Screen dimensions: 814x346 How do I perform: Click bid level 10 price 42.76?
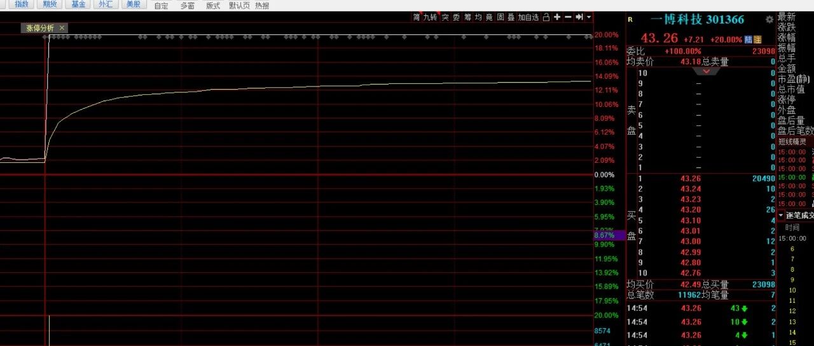691,273
